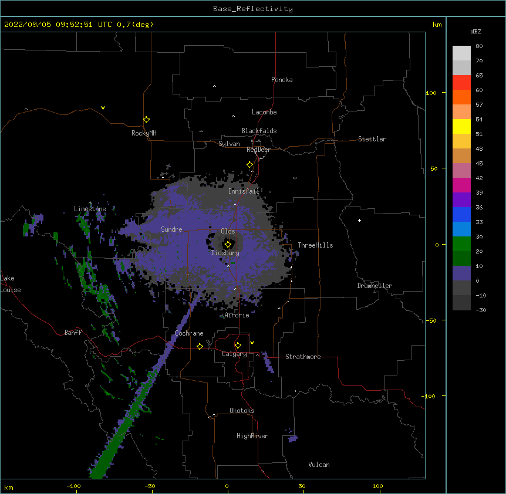Click the Cochrane label

[189, 333]
